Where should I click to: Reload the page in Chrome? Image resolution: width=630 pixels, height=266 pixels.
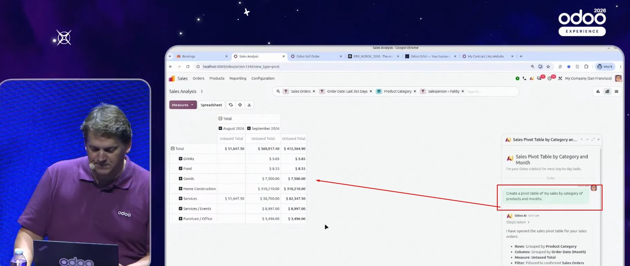click(x=188, y=66)
